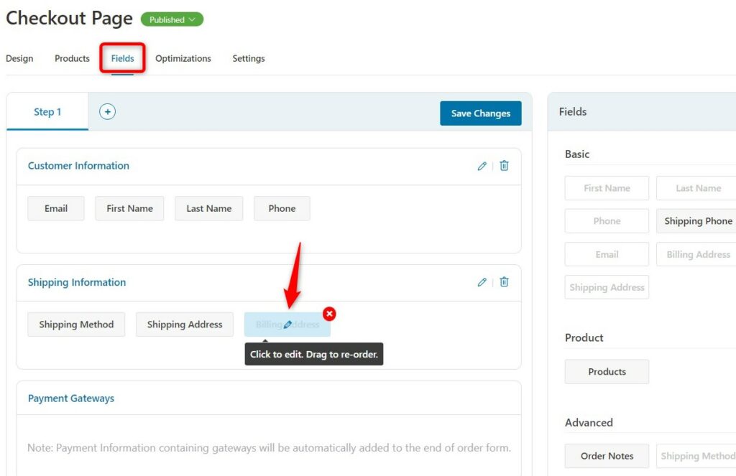The width and height of the screenshot is (736, 476).
Task: Select the Products field in Product section
Action: [x=607, y=372]
